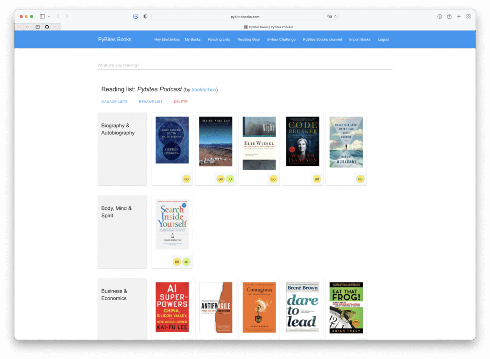The image size is (490, 359).
Task: Open 5-Hour Challenge in navigation
Action: [281, 40]
